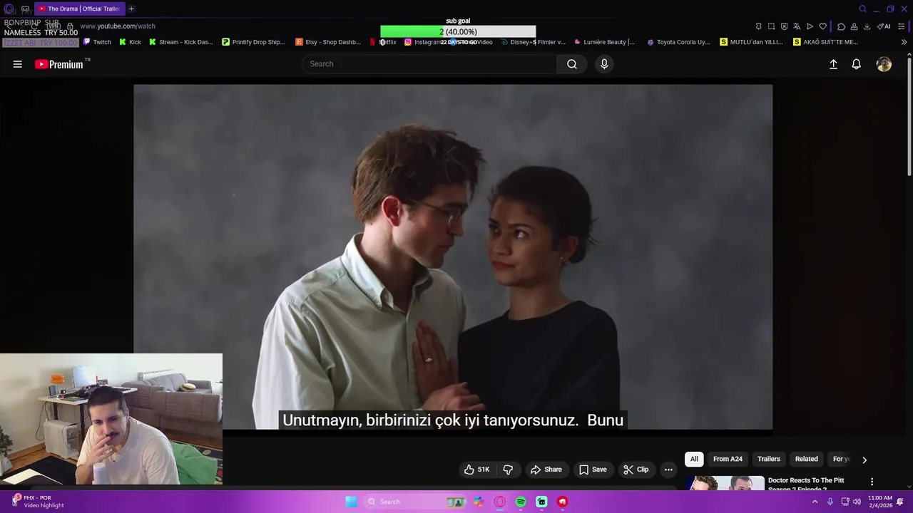Open a new browser tab

(x=131, y=9)
